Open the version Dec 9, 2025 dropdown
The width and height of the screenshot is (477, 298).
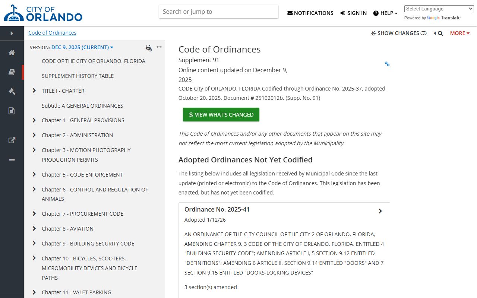point(82,47)
